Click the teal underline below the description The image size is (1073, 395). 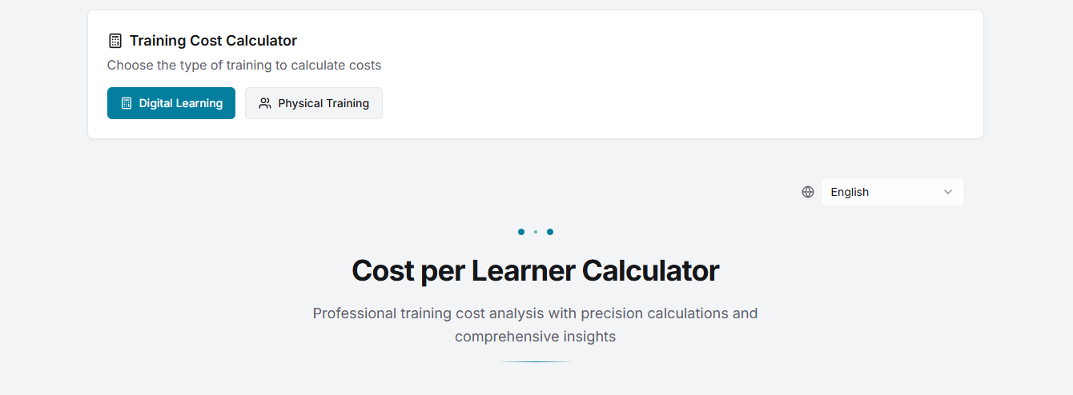[x=536, y=362]
